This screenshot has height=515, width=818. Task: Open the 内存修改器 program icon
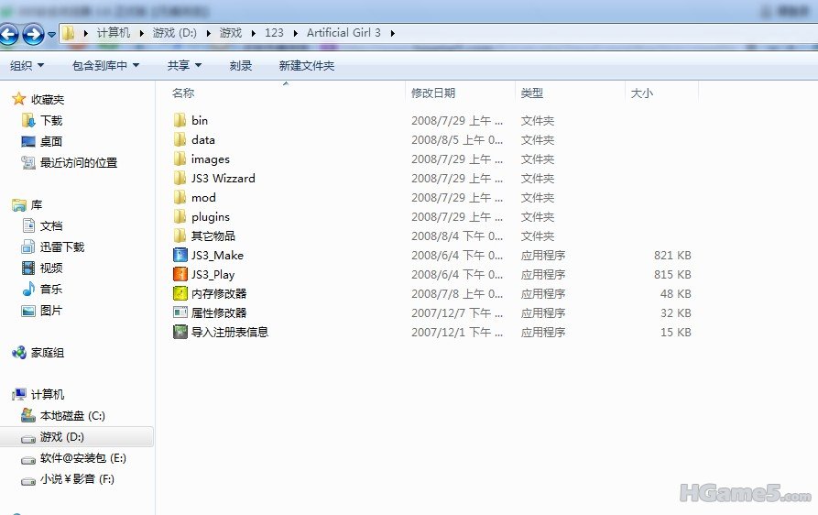click(x=180, y=294)
